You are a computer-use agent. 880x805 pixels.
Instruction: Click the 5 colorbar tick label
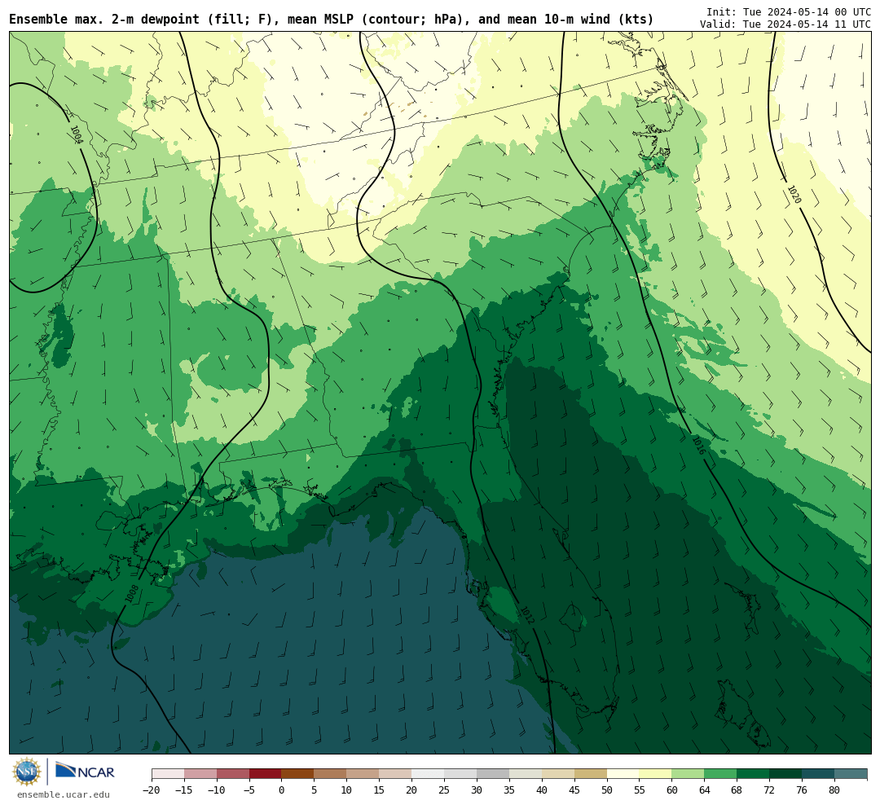point(315,790)
